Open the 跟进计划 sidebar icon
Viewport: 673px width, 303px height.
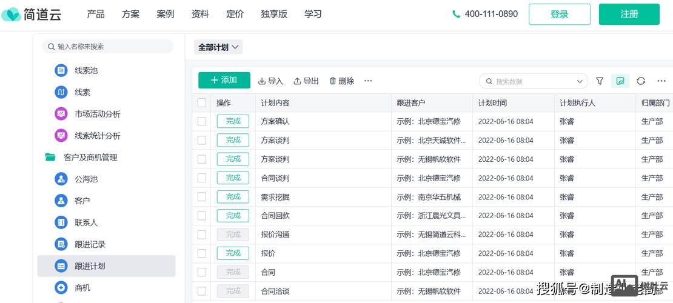point(61,266)
